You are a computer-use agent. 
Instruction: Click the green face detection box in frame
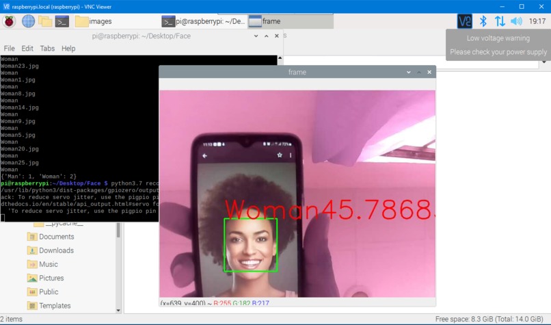[251, 245]
